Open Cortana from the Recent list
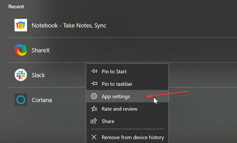Viewport: 237px width, 143px height. (47, 100)
